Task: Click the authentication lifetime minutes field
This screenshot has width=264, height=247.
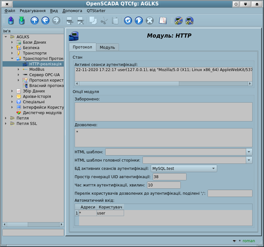Action: (x=164, y=185)
